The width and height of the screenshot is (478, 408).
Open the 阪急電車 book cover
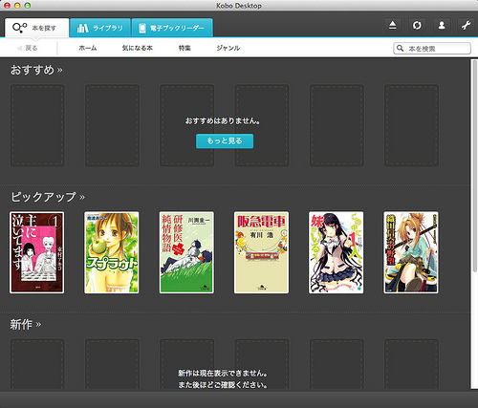pos(261,252)
